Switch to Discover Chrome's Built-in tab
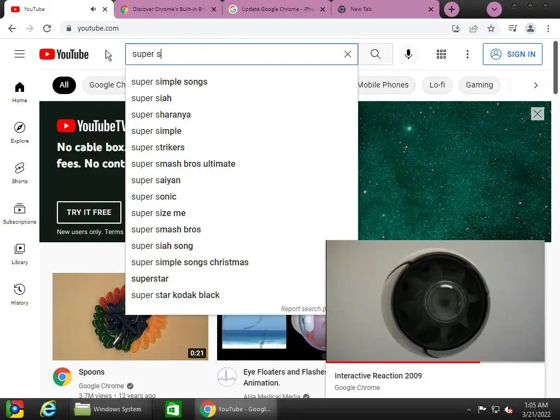 (x=168, y=9)
